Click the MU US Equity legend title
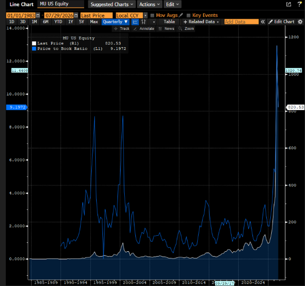Screen dimensions: 305x286 (79, 38)
